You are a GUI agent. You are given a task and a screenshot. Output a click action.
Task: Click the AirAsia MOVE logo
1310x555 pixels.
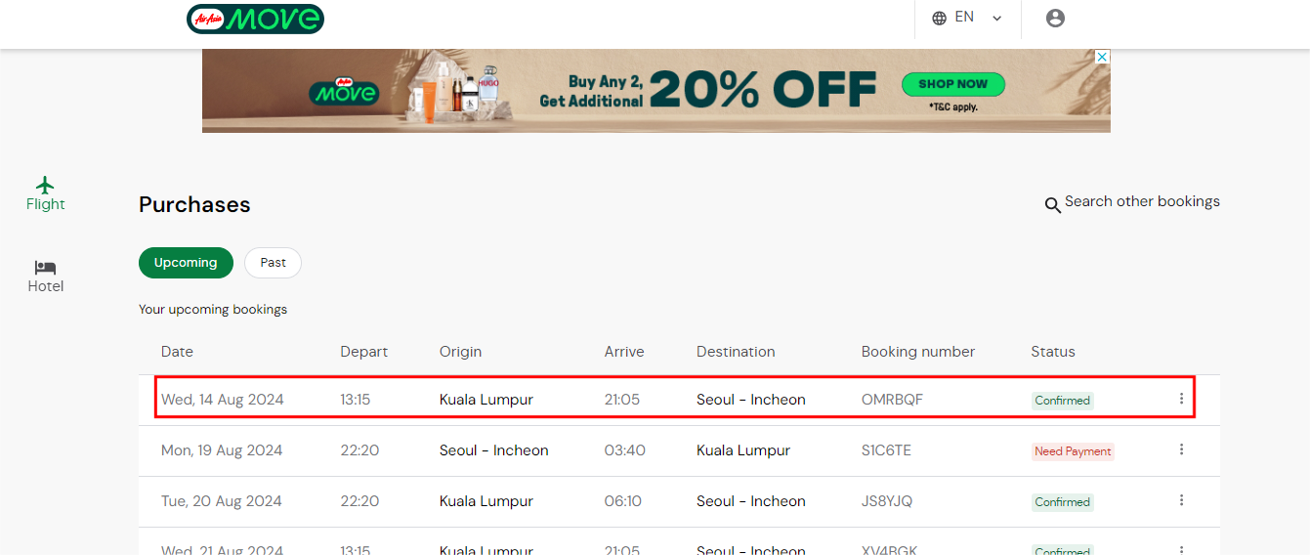(x=255, y=19)
